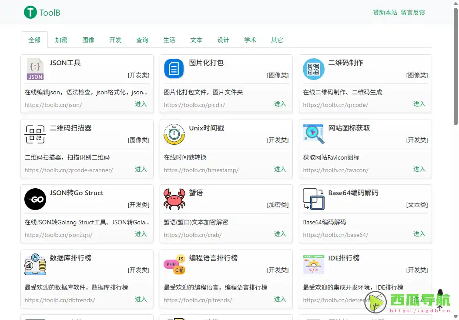Open the 开发 category tab
This screenshot has width=459, height=320.
[x=115, y=40]
